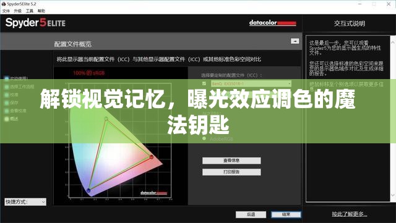
Task: Open the 快捷方式 dropdown
Action: click(x=25, y=202)
